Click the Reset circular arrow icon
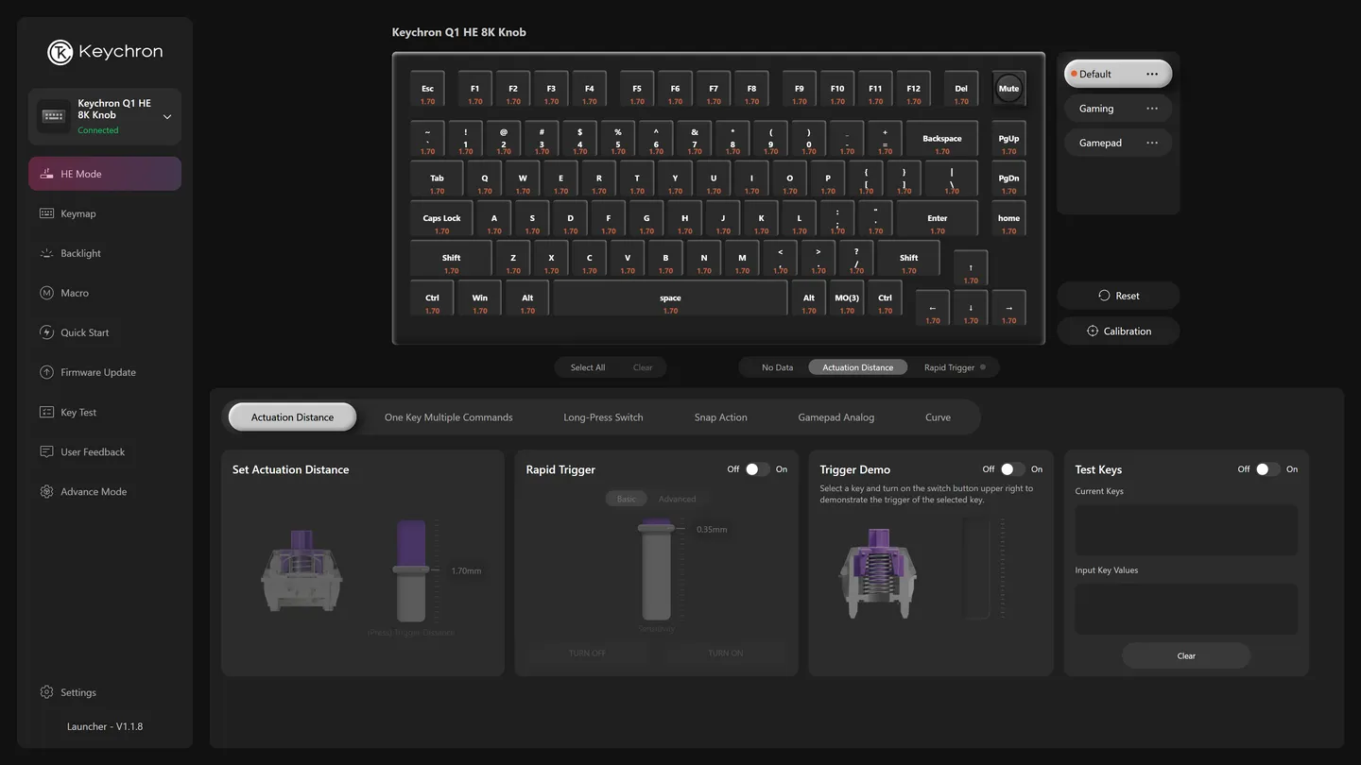 [x=1103, y=296]
